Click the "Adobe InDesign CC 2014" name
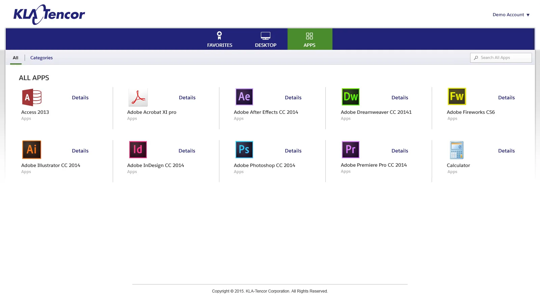 pos(156,165)
